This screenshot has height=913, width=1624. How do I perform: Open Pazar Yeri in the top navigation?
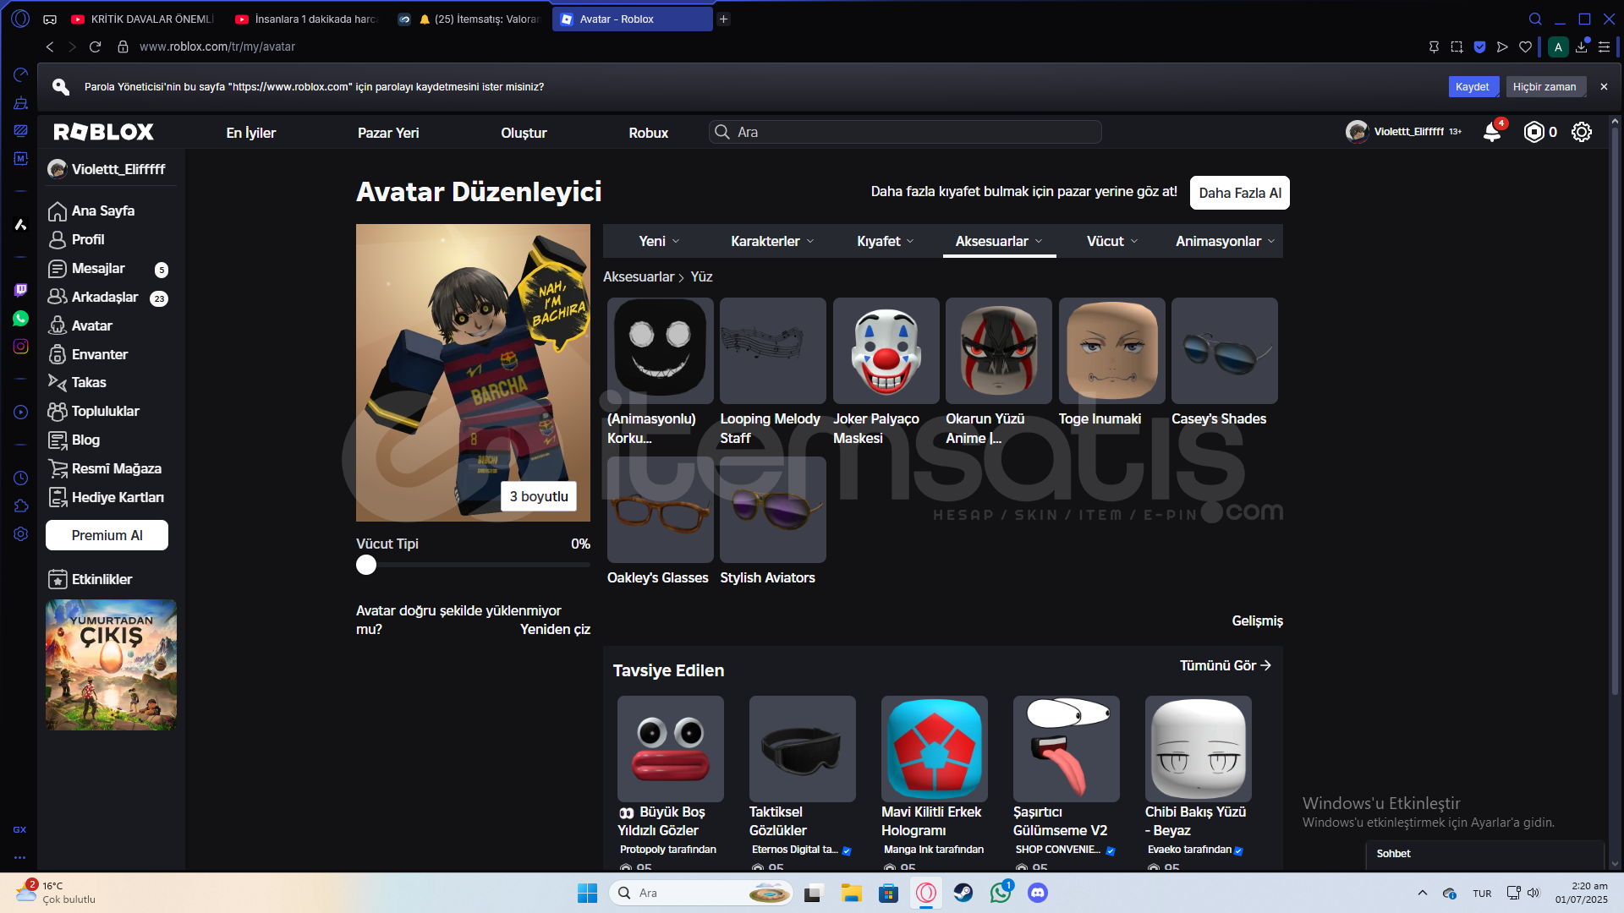coord(388,133)
